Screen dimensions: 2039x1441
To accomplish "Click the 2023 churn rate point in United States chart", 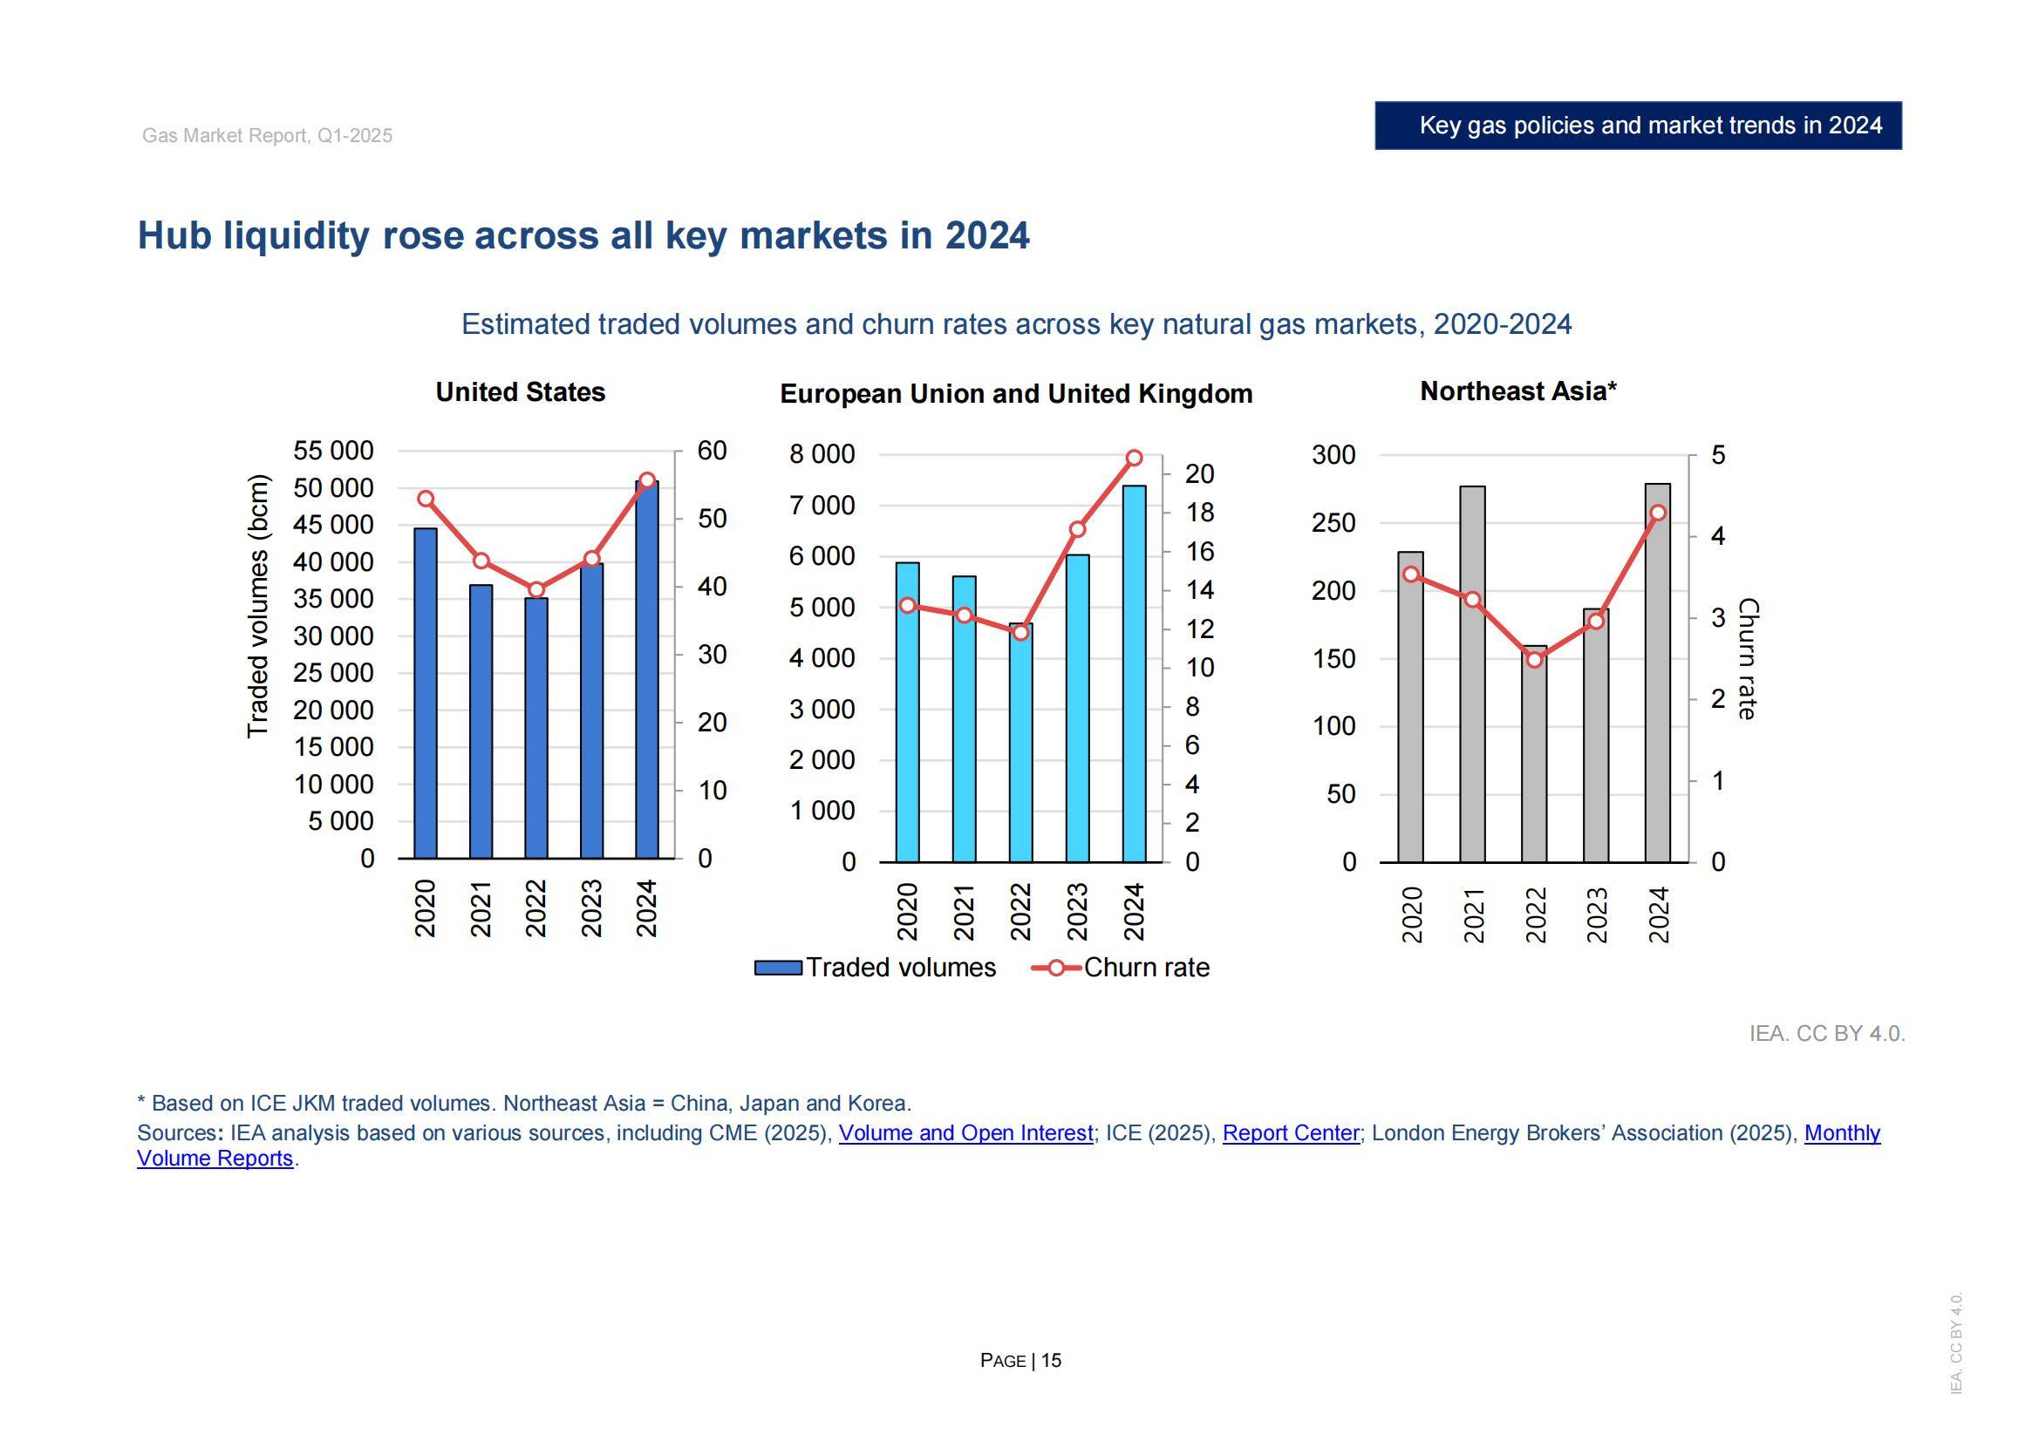I will point(592,560).
